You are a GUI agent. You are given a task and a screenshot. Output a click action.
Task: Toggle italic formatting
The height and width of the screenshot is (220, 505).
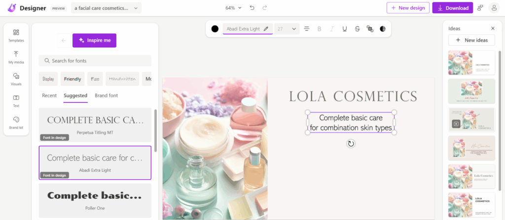click(x=332, y=29)
